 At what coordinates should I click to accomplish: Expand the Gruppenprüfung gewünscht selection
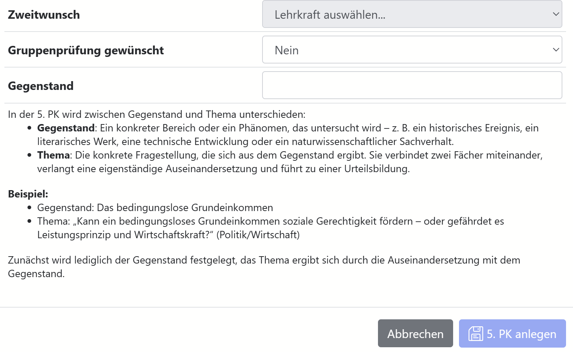[x=411, y=50]
